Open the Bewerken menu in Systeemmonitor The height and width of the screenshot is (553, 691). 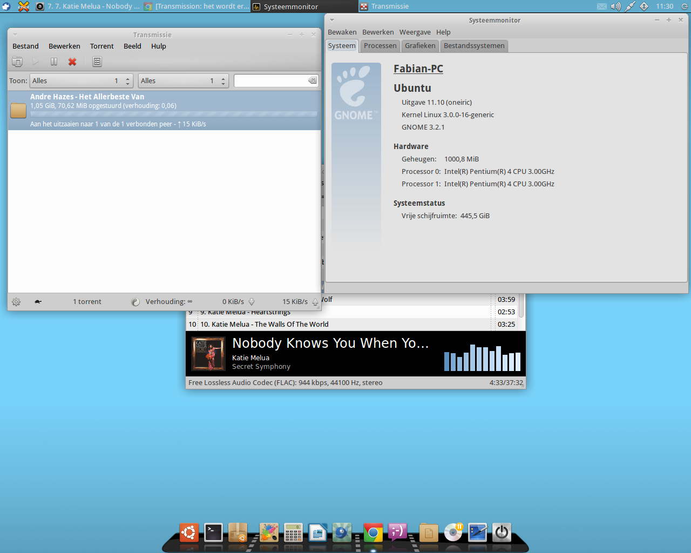(378, 32)
